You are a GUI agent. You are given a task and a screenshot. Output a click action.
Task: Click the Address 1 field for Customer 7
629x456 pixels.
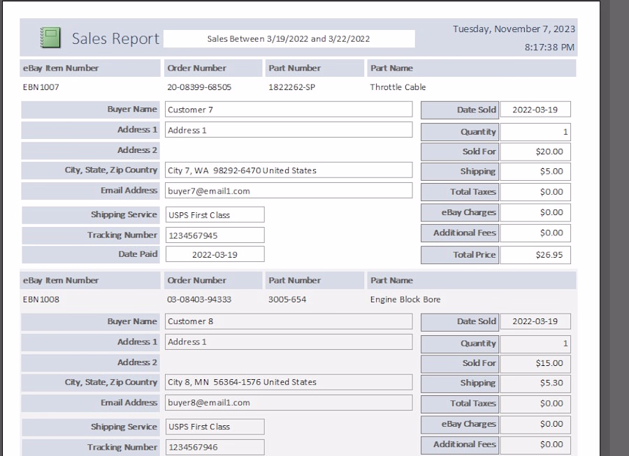[289, 130]
